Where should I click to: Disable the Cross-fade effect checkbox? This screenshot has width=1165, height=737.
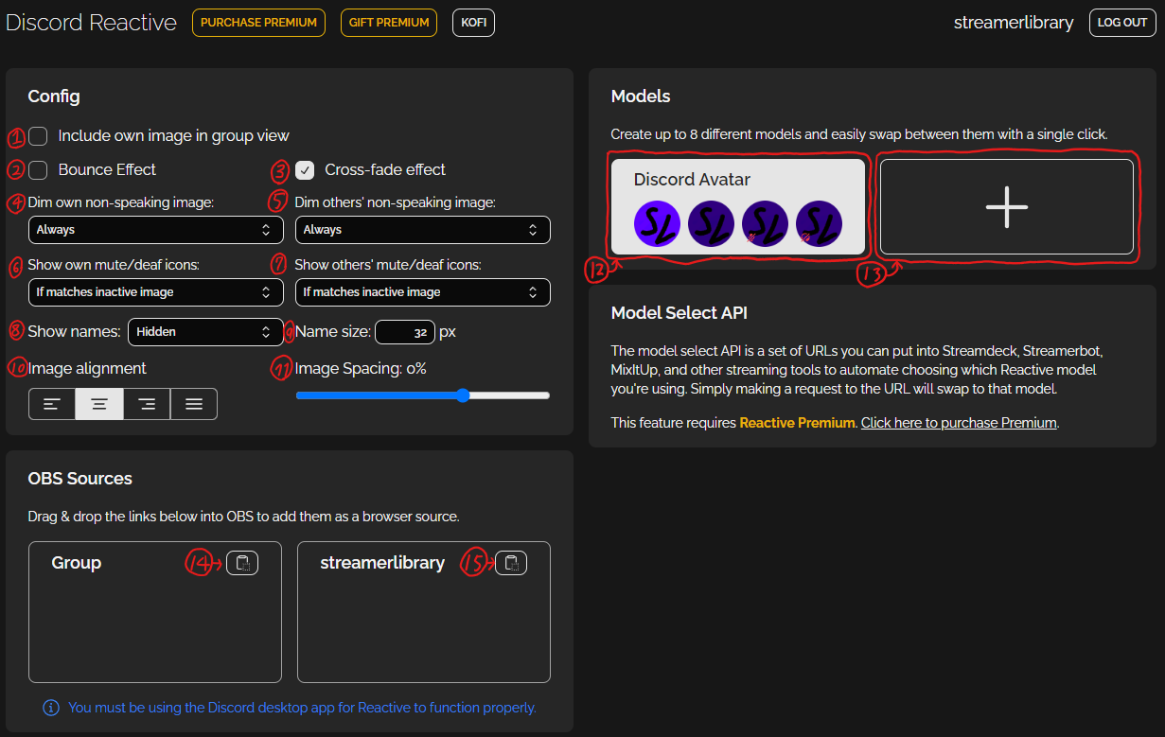[305, 170]
